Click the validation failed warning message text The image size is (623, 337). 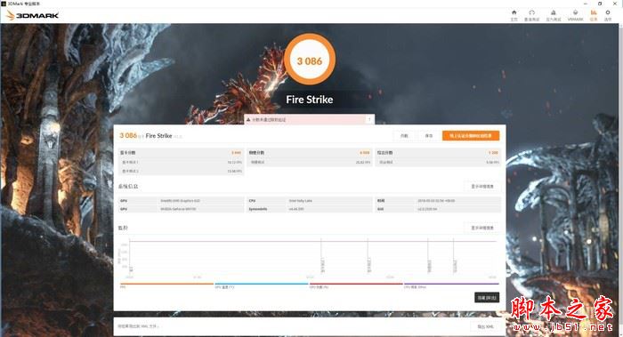[x=269, y=119]
